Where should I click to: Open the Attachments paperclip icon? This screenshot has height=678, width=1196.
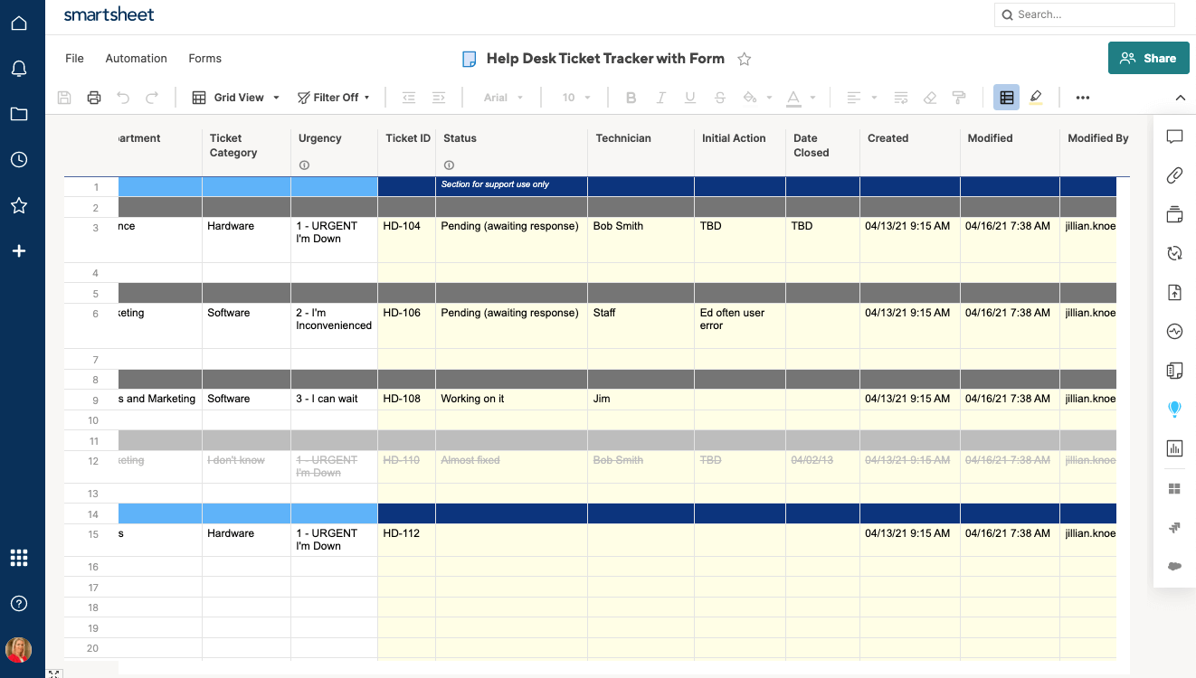[1174, 175]
